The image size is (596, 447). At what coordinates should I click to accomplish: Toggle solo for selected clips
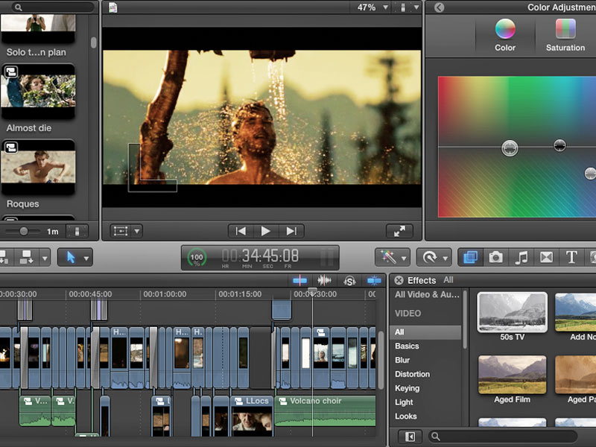coord(349,281)
